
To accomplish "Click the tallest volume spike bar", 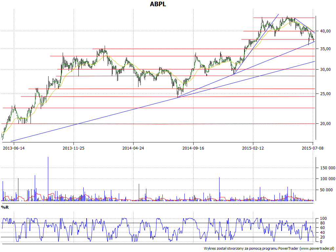I will (48, 179).
